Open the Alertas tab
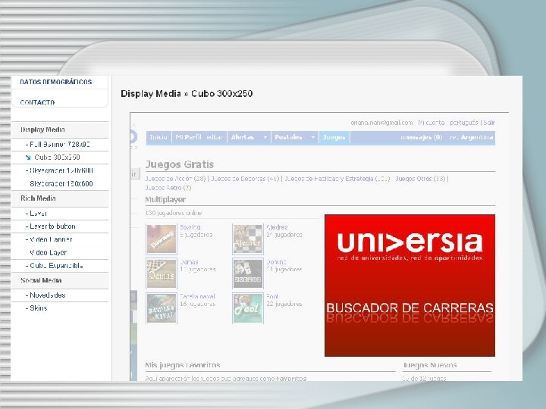 pos(243,137)
